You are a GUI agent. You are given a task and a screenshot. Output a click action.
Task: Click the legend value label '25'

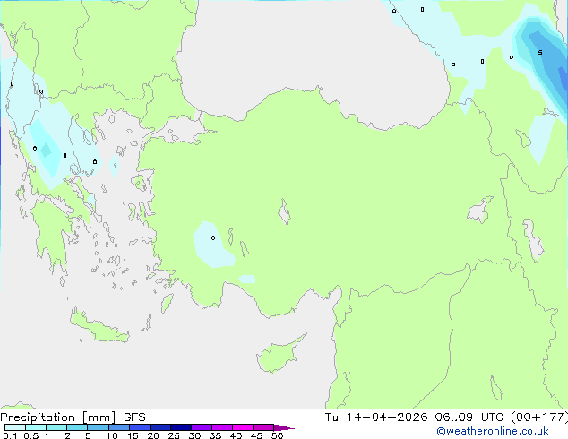pos(174,435)
